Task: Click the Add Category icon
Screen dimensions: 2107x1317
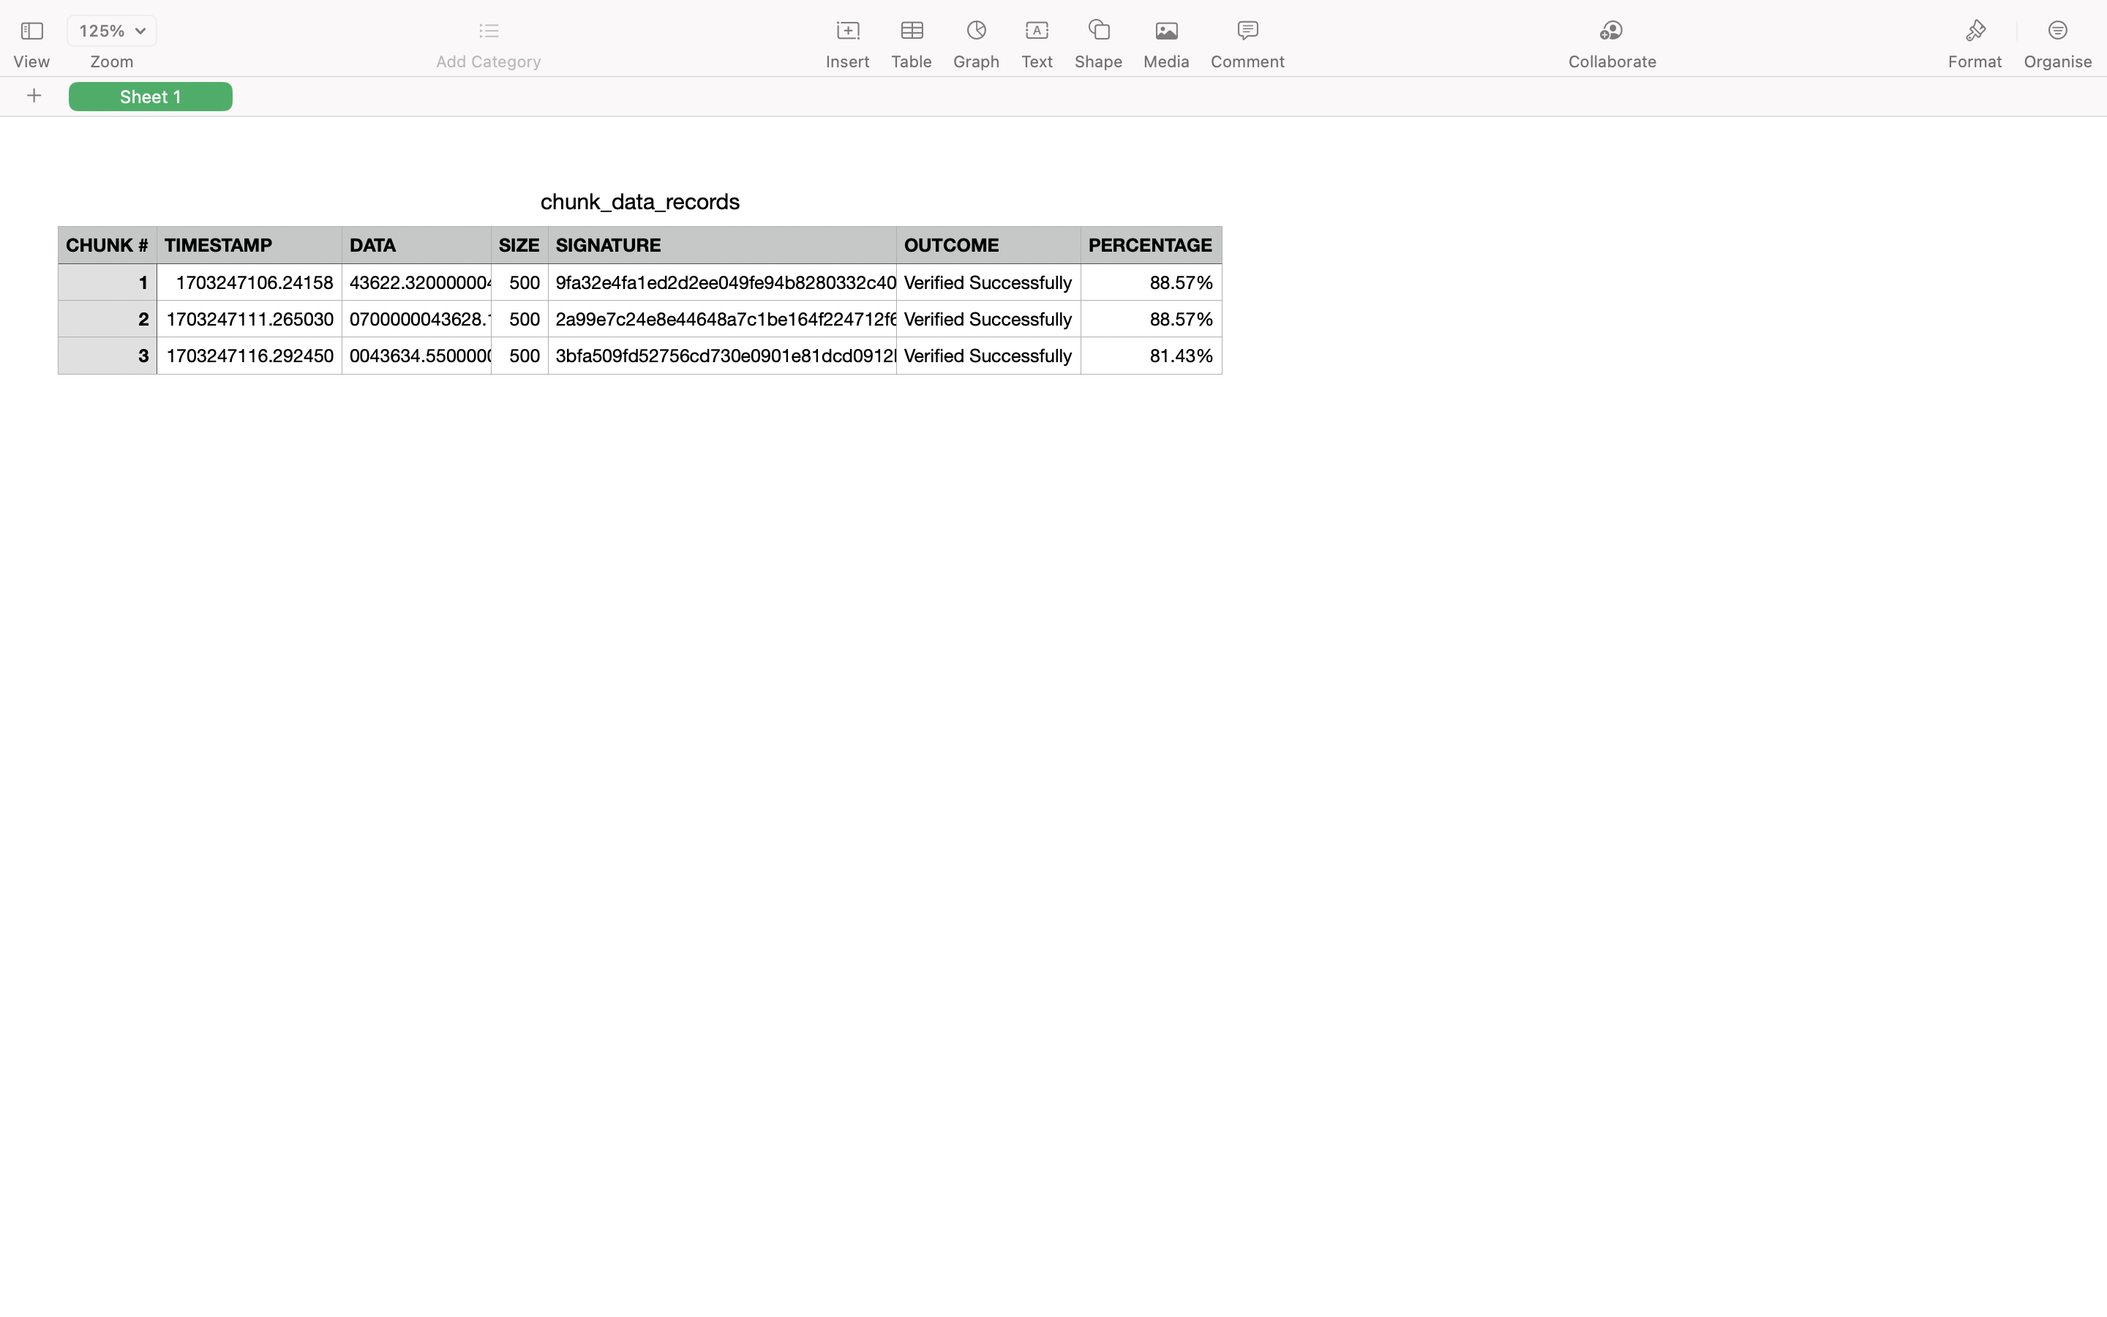Action: [489, 31]
